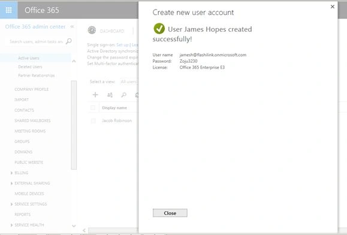Click the sidebar scroll up arrow

point(74,61)
